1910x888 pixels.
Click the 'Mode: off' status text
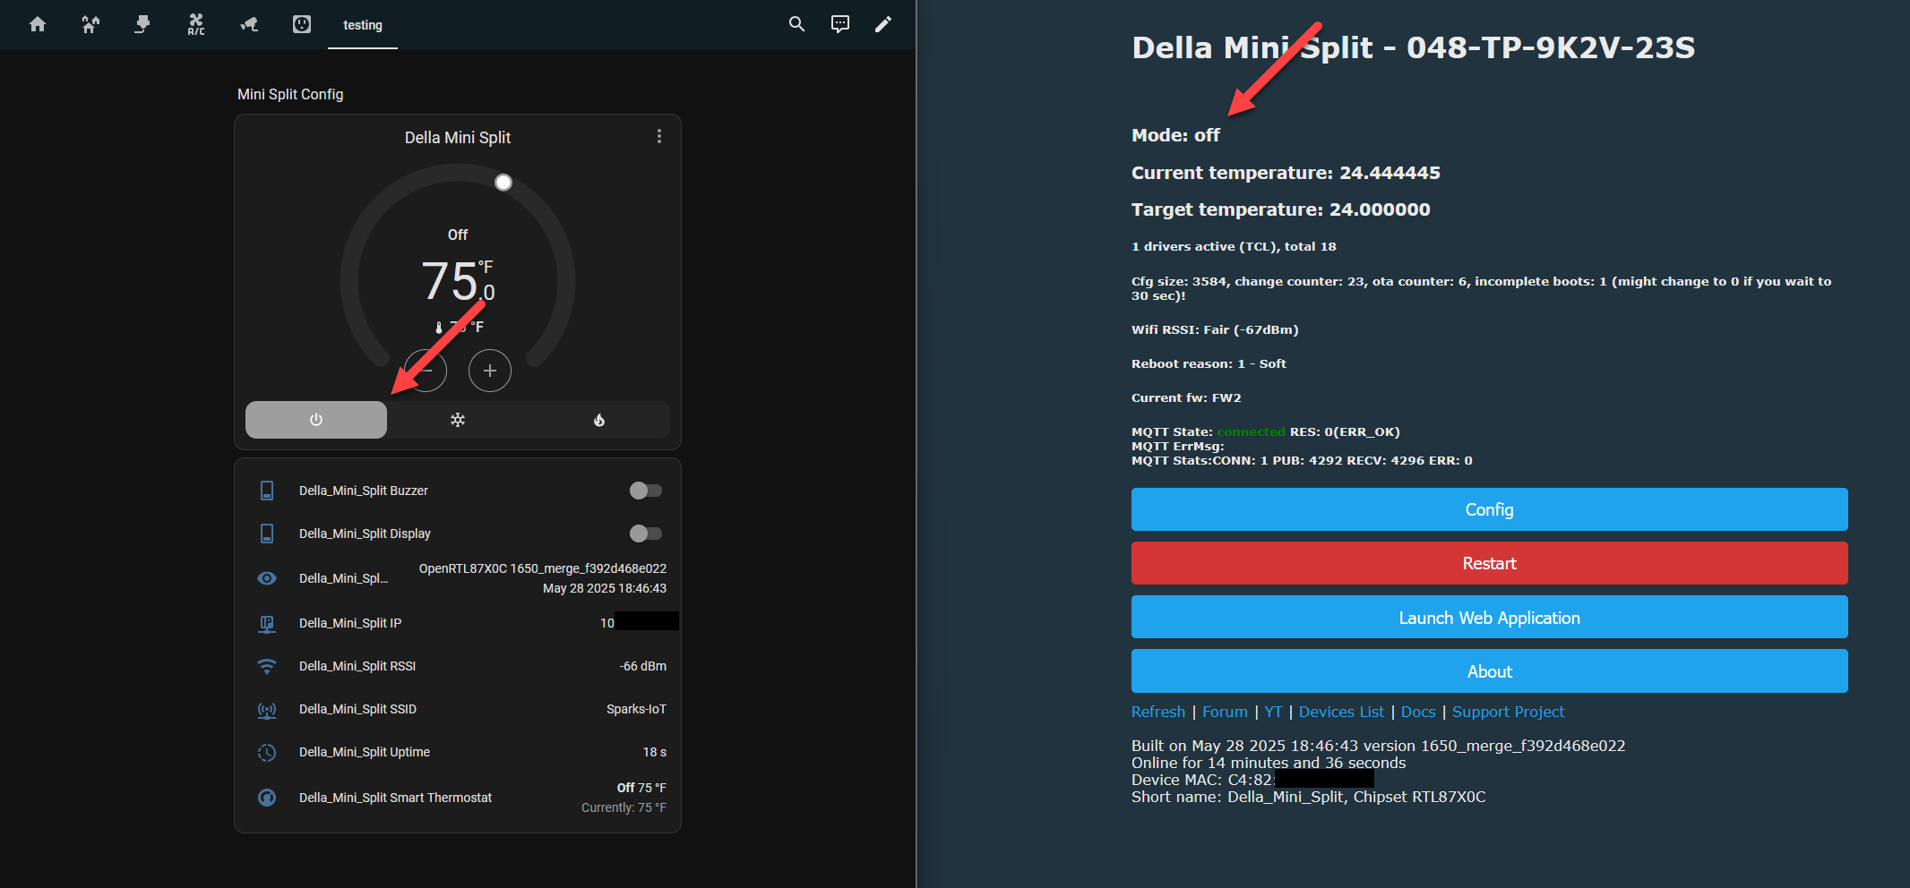click(1175, 135)
